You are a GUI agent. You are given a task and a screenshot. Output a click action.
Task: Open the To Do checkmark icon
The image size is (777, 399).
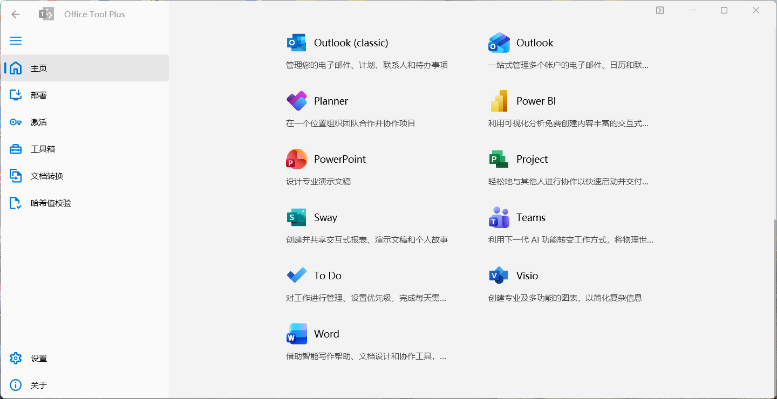click(296, 276)
